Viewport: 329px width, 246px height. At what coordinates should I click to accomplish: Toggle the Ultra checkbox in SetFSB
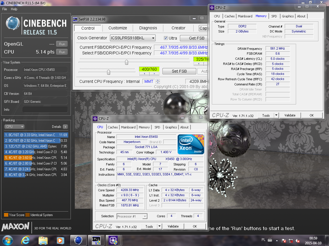click(166, 38)
